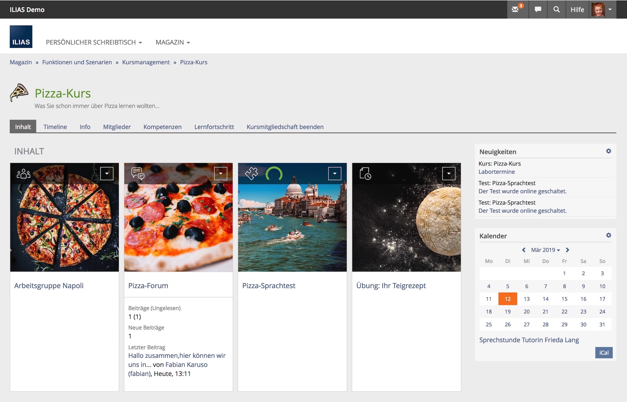Open the mail inbox envelope icon
This screenshot has height=402, width=627.
pos(516,9)
